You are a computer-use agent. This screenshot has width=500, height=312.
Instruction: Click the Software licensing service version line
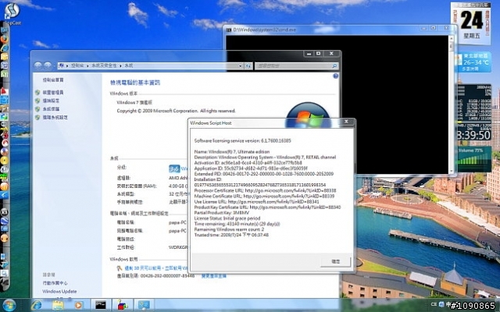coord(243,140)
